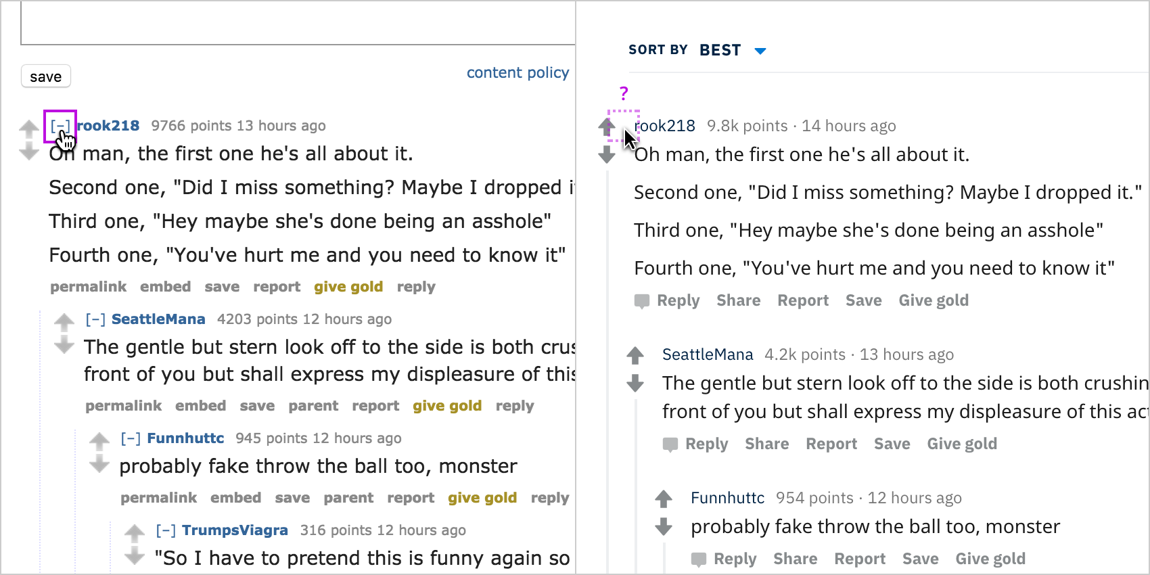Click inside the comment text box
This screenshot has height=575, width=1150.
[x=298, y=23]
